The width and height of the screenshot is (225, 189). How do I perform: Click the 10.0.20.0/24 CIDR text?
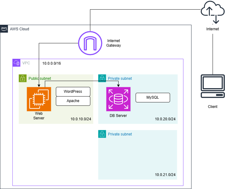pos(165,119)
